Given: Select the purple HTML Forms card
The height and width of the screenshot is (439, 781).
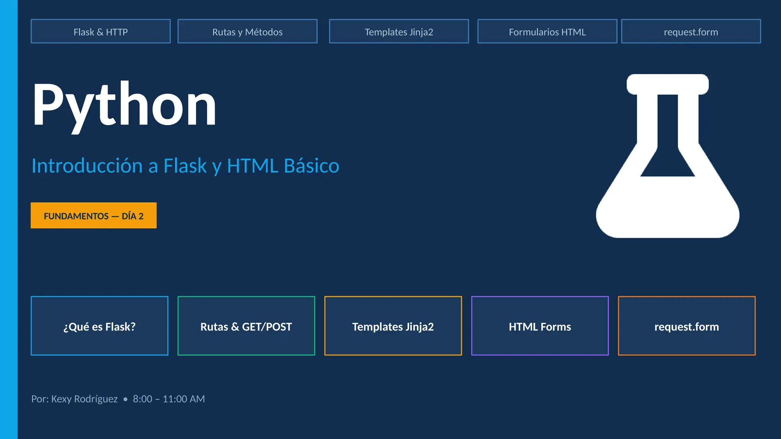Looking at the screenshot, I should click(x=540, y=326).
